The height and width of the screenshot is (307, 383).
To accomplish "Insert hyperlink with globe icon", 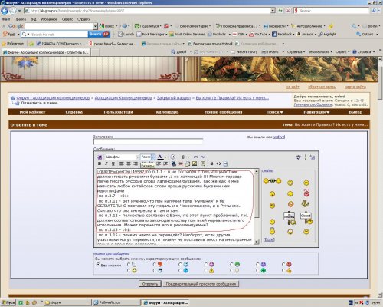I will point(174,163).
